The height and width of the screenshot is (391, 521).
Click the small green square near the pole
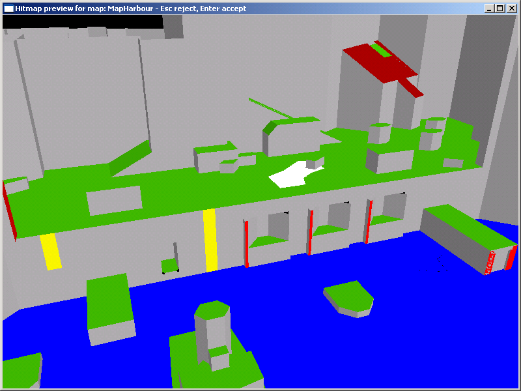(x=170, y=266)
